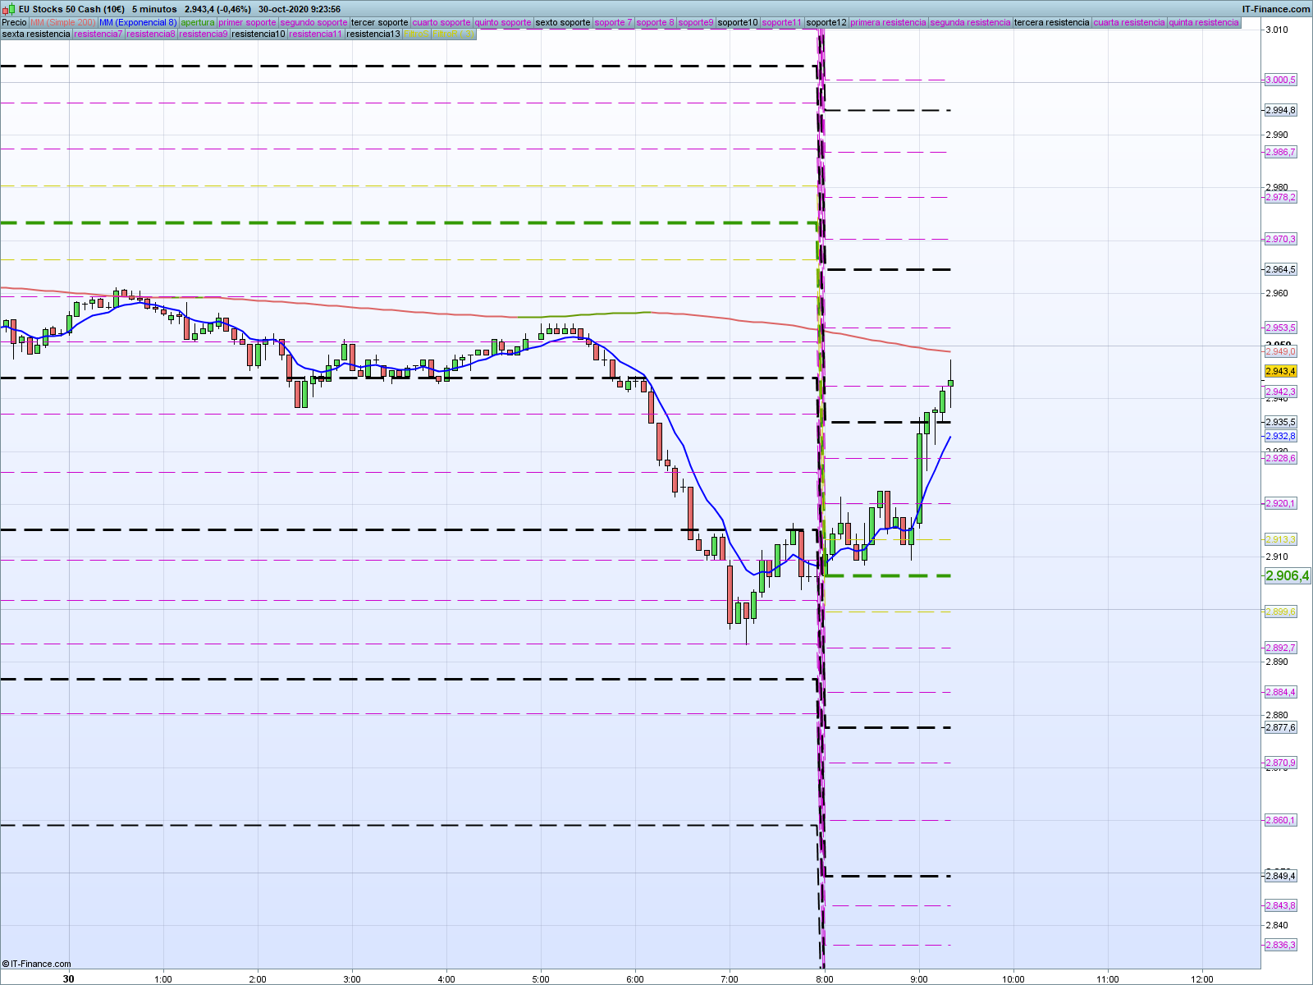
Task: Select the 'tercera resistencia' legend label
Action: click(x=1052, y=22)
